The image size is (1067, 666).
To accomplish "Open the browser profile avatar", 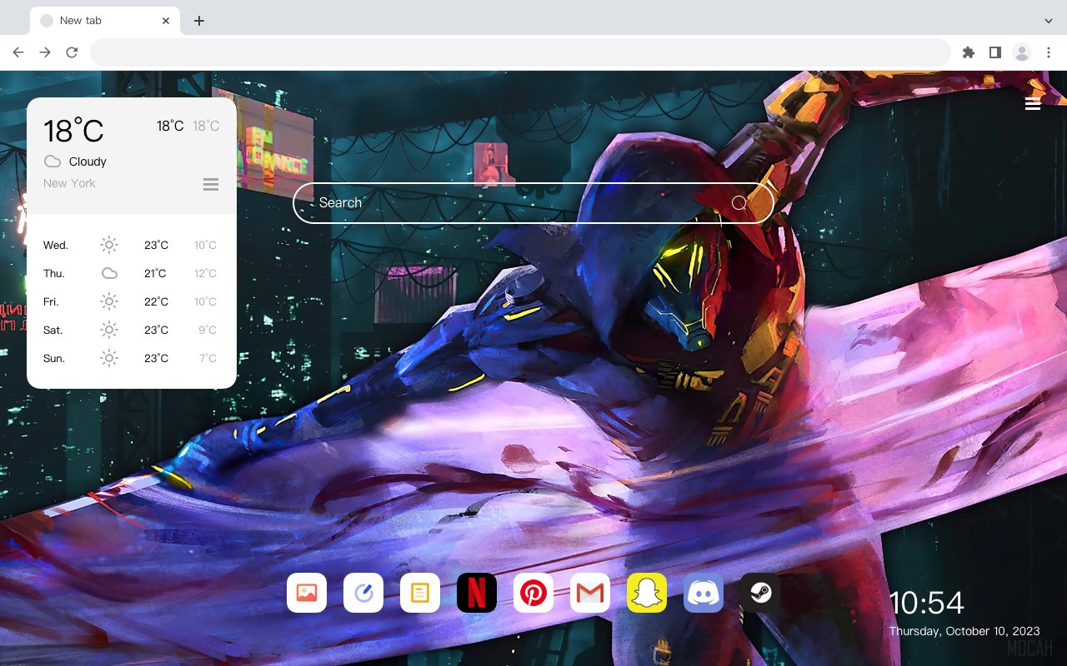I will (x=1022, y=52).
